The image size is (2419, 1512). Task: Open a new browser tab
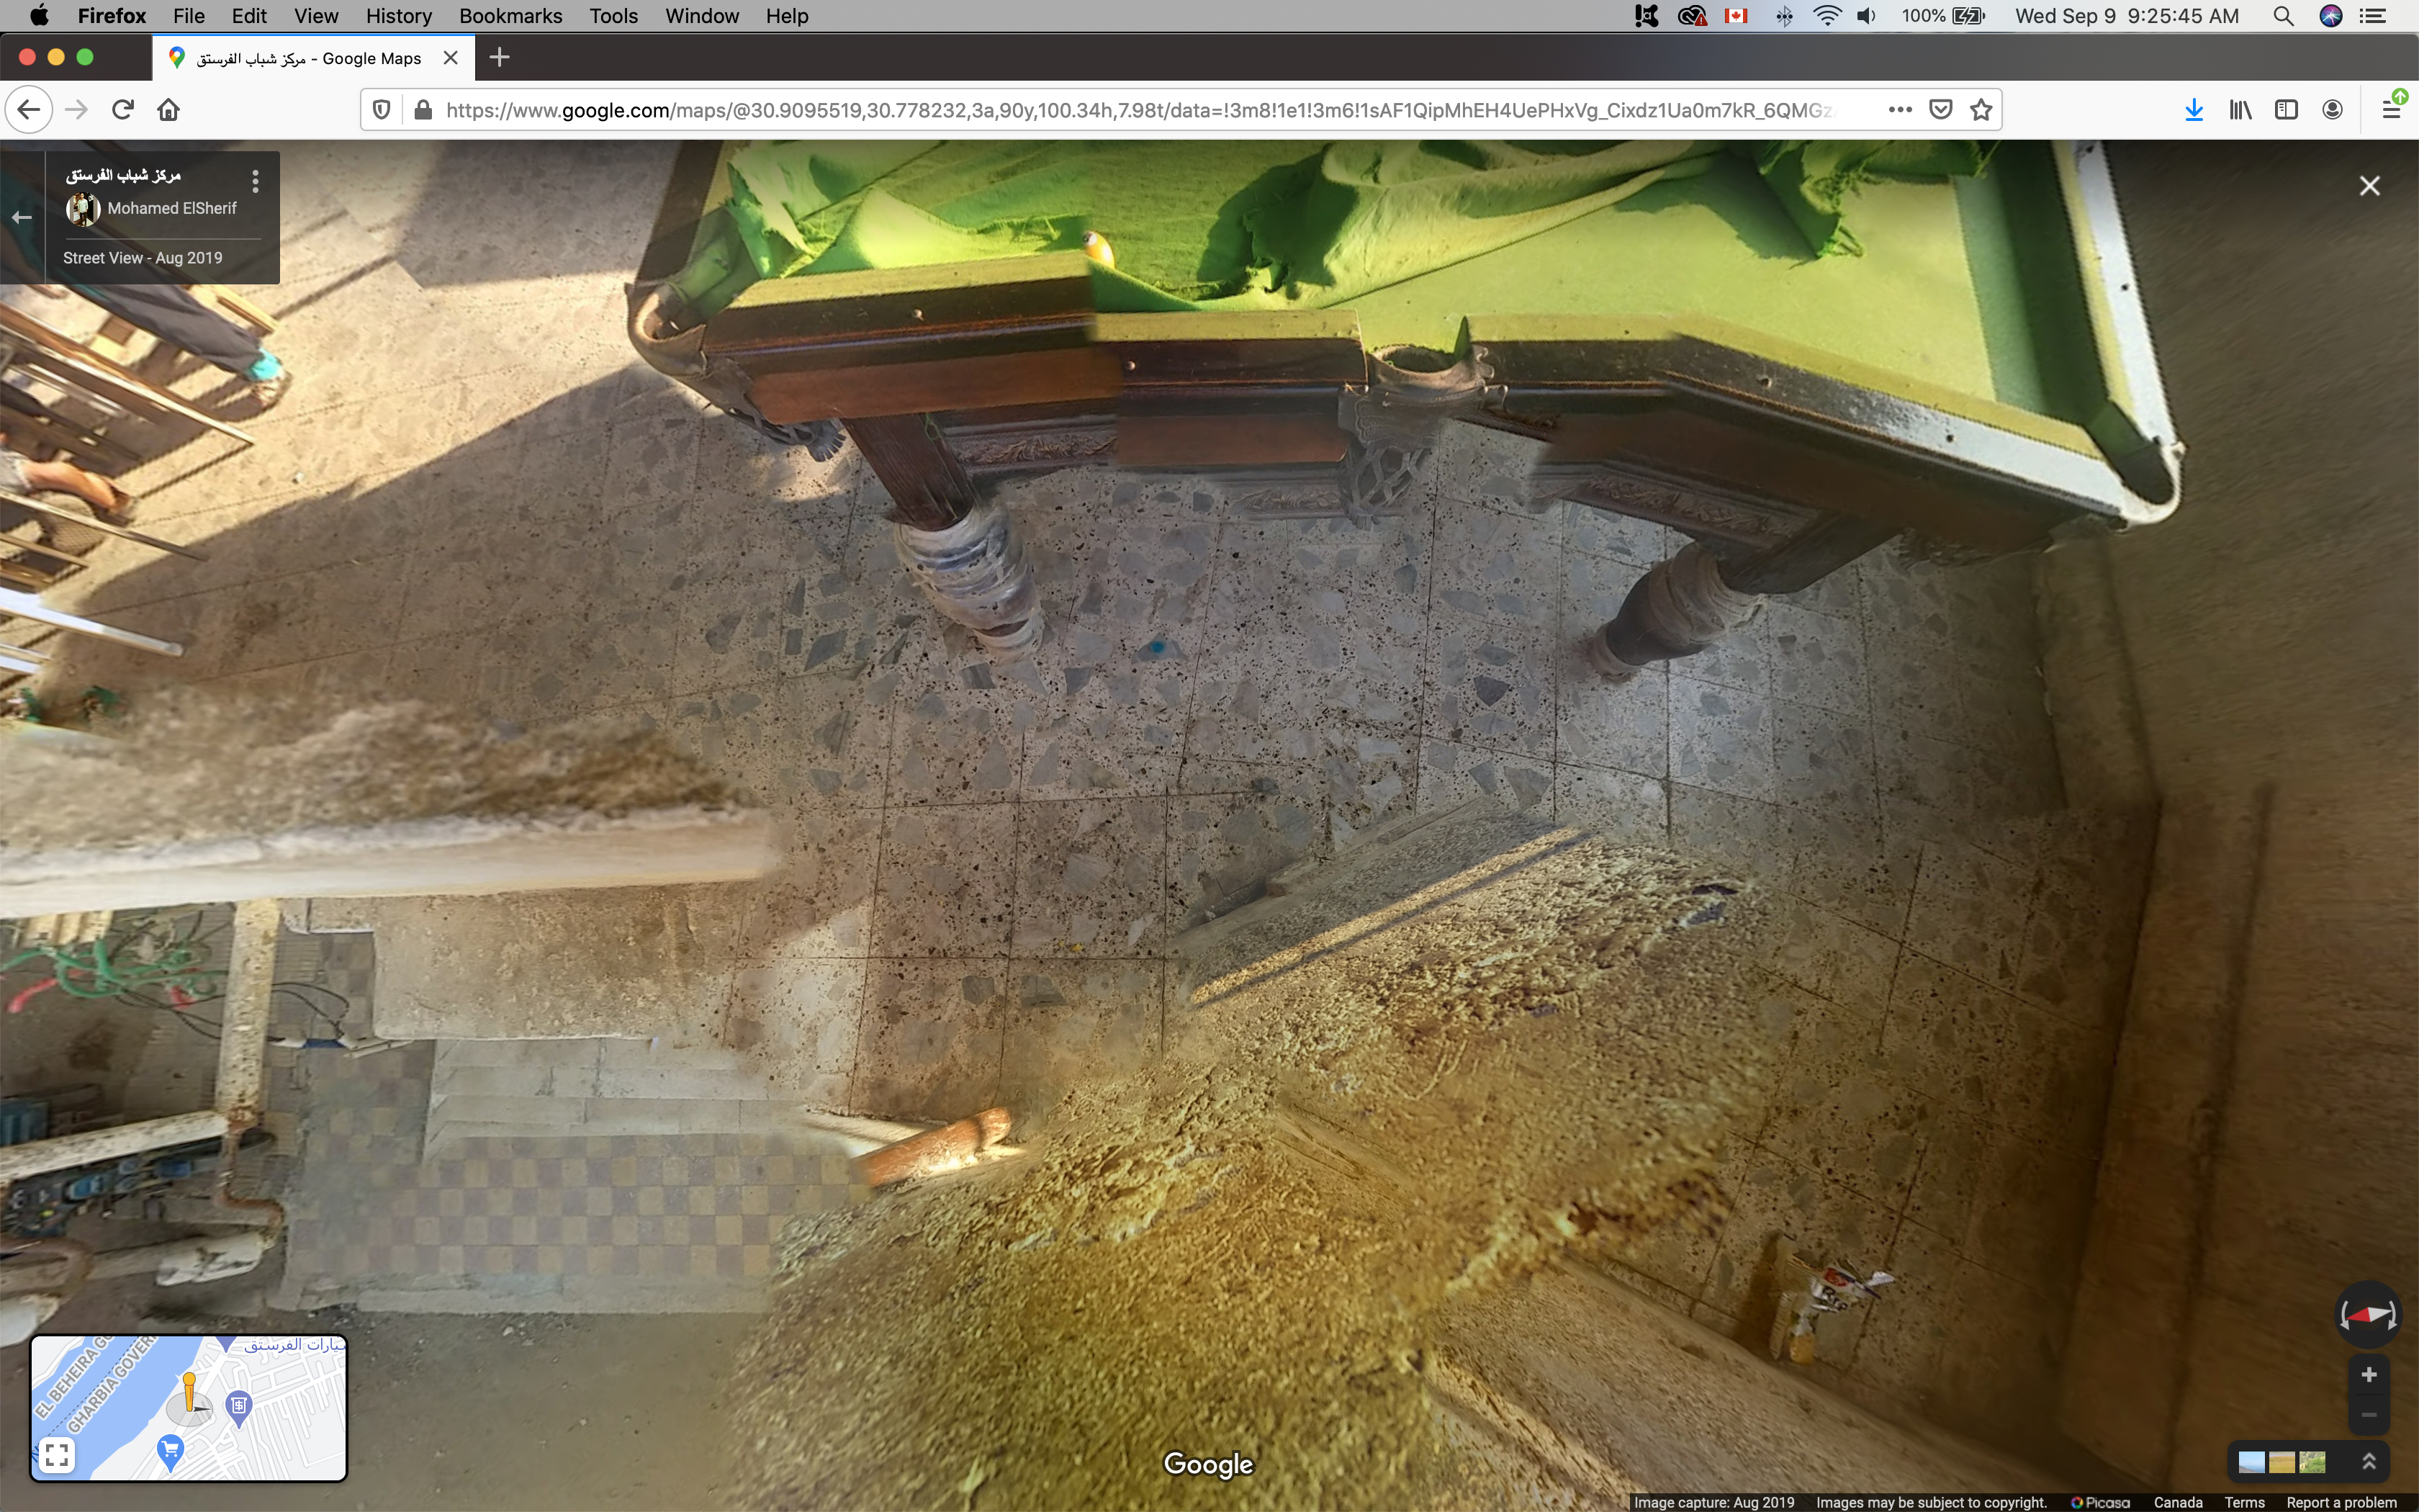click(500, 58)
